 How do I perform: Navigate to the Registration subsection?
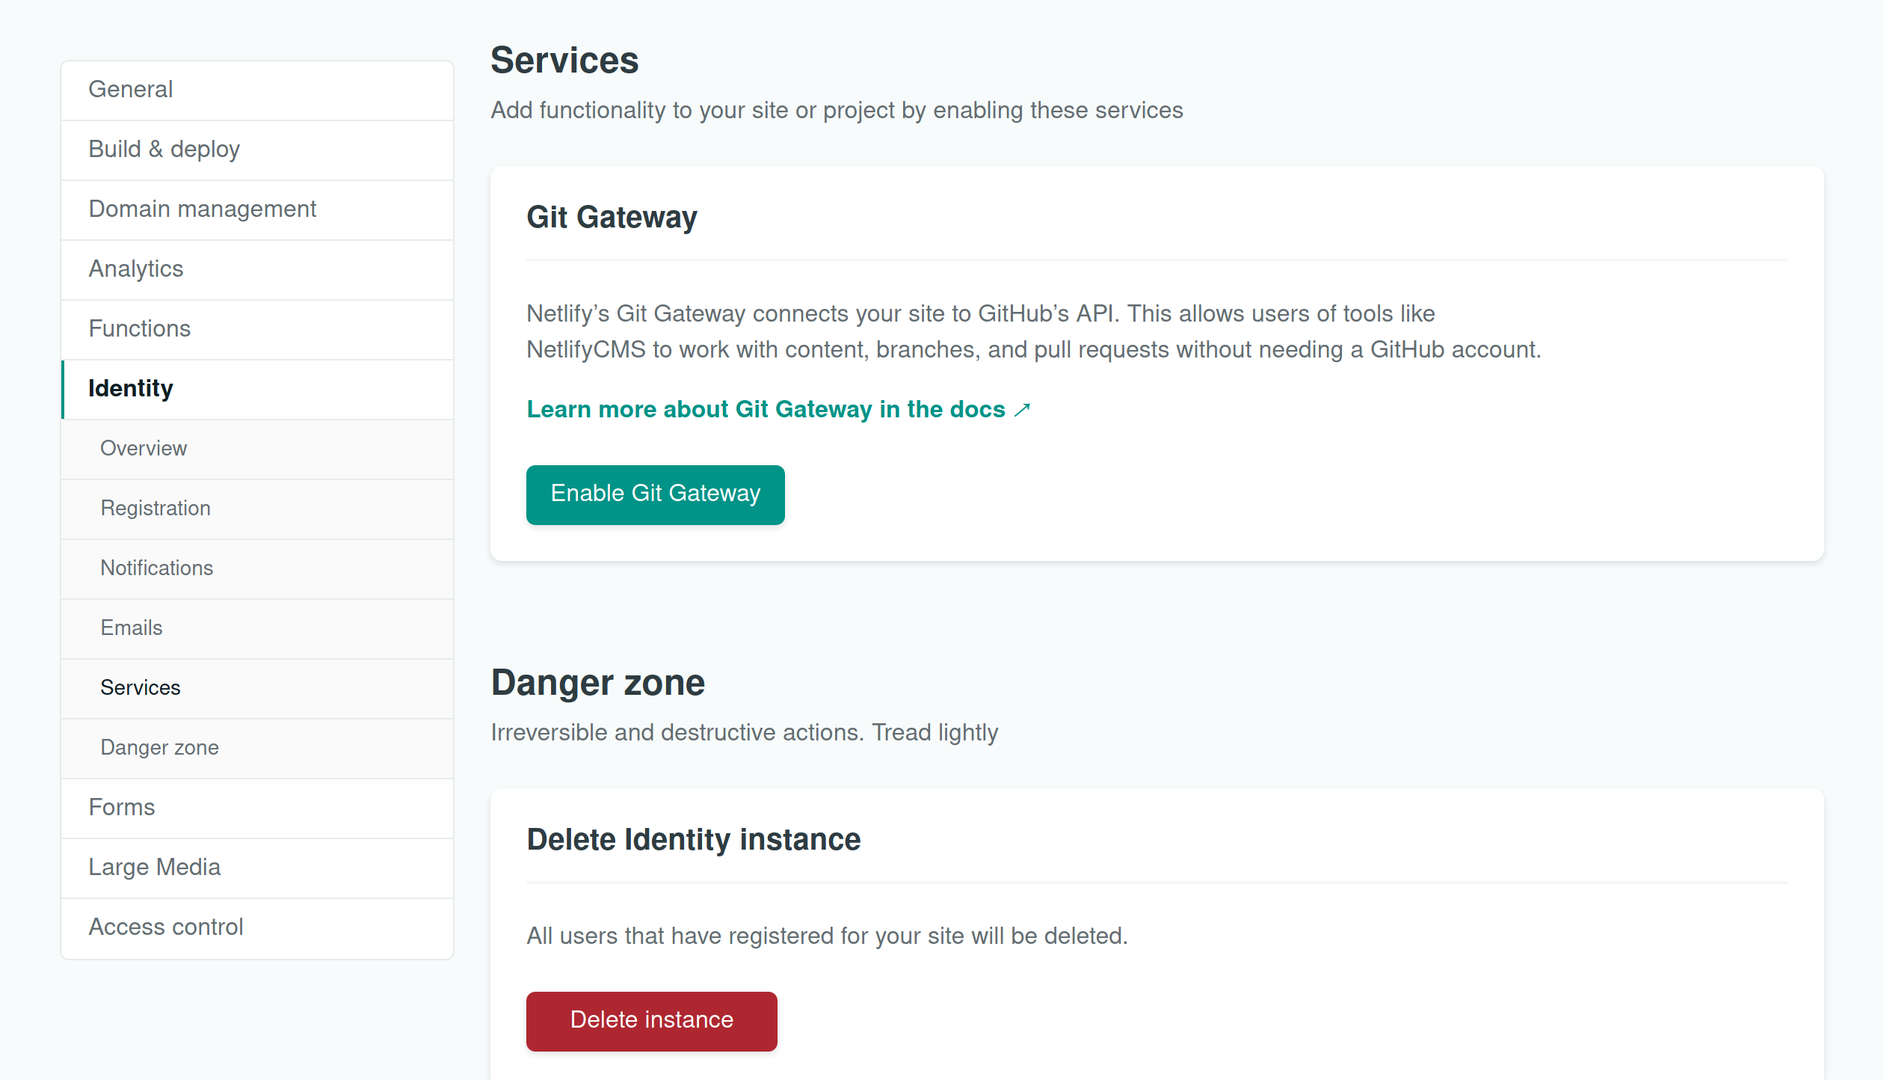pos(156,509)
